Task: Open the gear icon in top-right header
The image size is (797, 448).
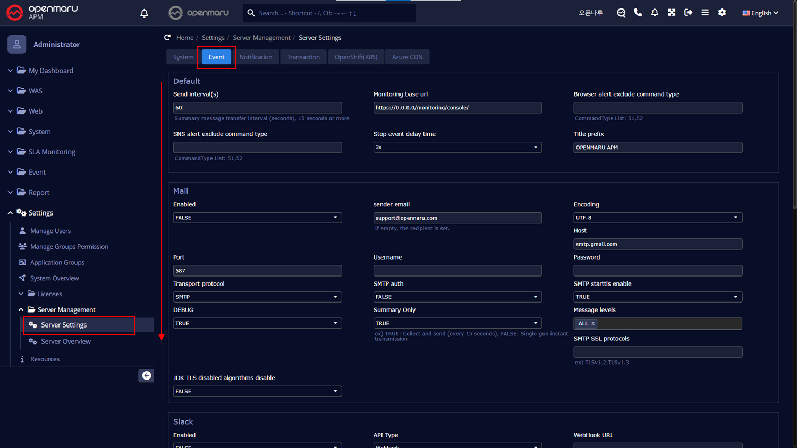Action: pos(722,13)
